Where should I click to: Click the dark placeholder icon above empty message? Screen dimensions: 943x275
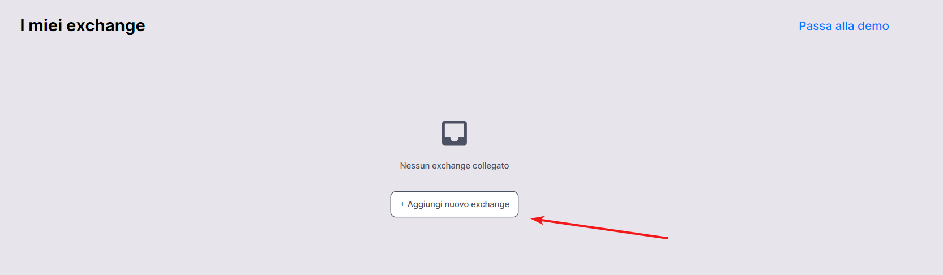click(455, 133)
